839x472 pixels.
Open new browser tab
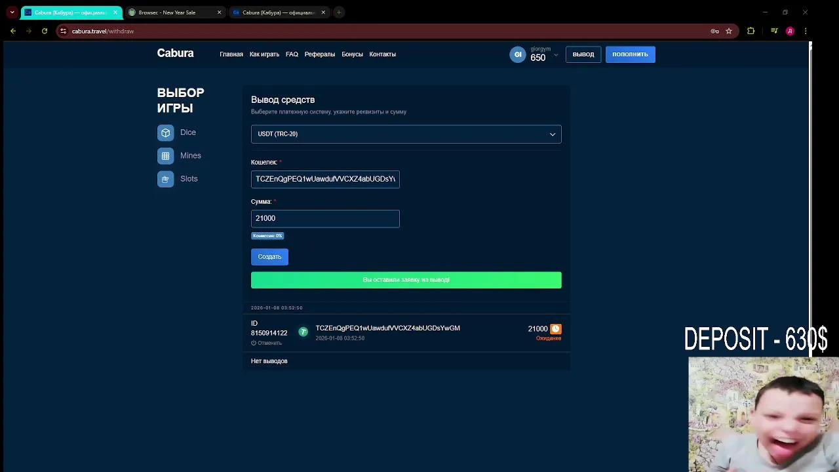(339, 12)
